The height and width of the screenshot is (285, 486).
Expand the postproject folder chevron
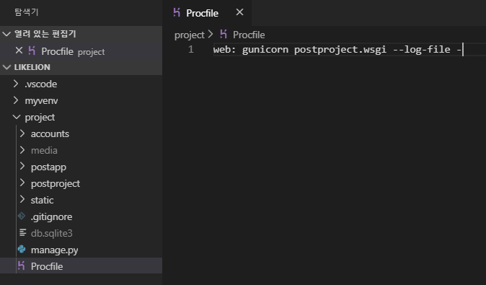coord(22,183)
